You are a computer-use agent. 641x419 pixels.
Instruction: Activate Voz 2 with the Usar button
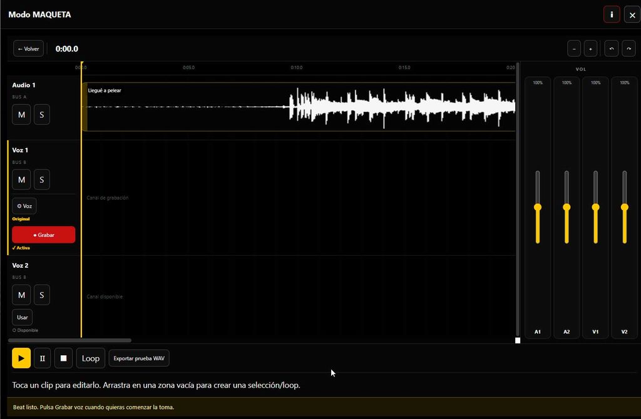coord(22,317)
